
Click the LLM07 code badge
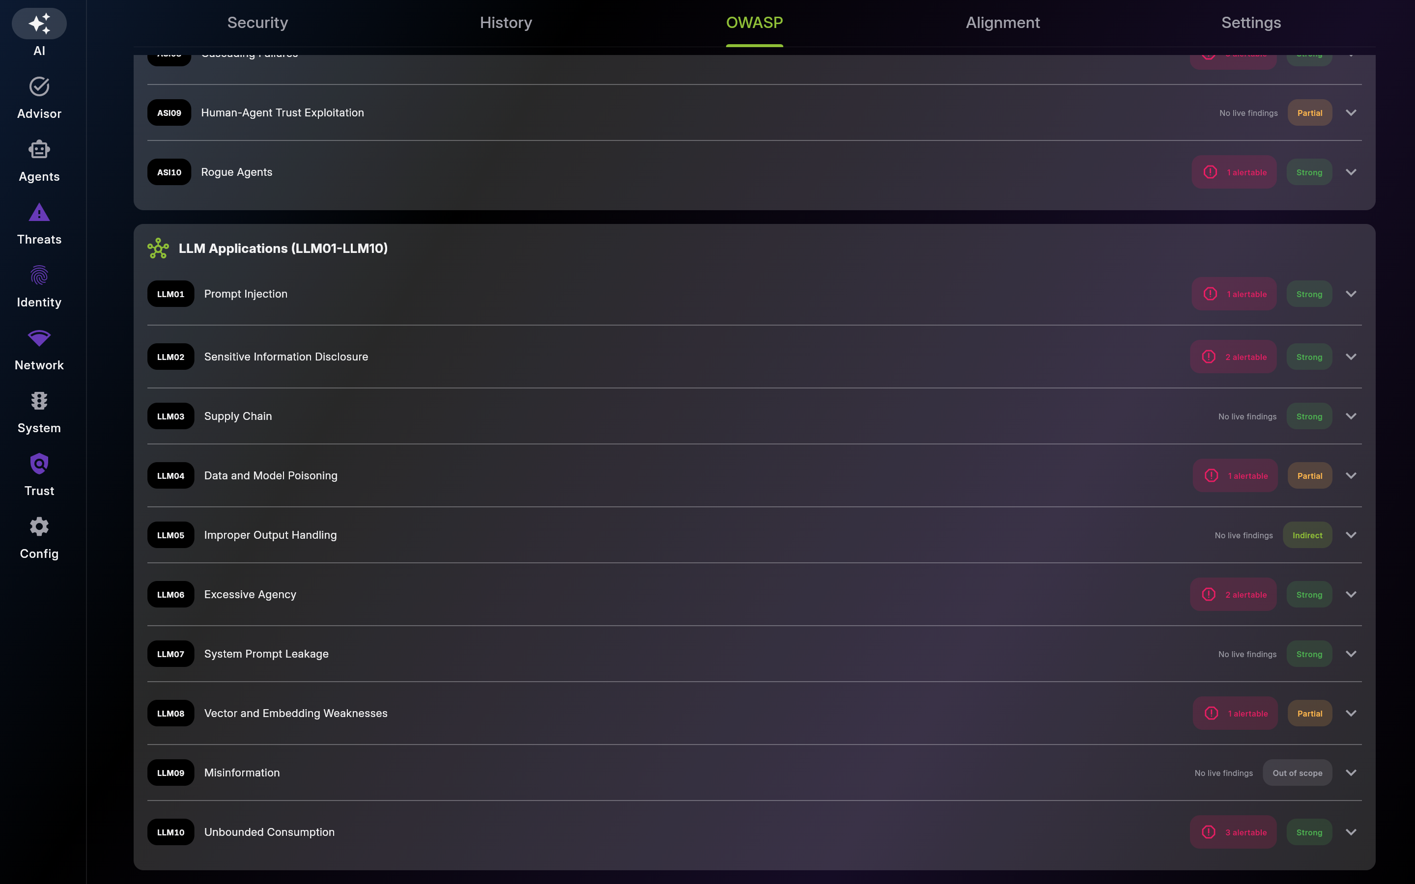tap(171, 654)
